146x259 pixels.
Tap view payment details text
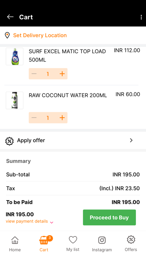click(27, 221)
